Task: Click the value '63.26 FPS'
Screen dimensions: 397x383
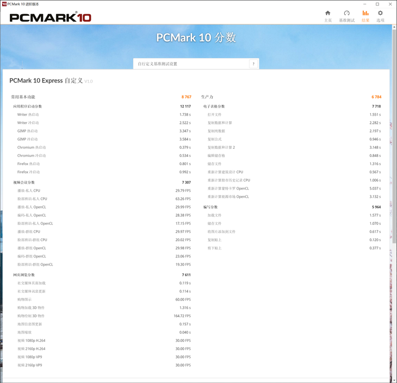Action: 183,199
